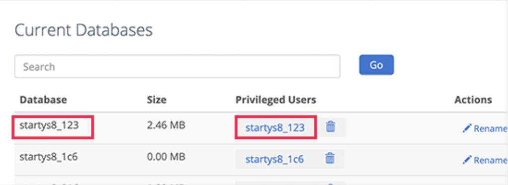Screen dimensions: 508x185
Task: Click trash icon beside startys8_1c6 user
Action: pyautogui.click(x=330, y=158)
